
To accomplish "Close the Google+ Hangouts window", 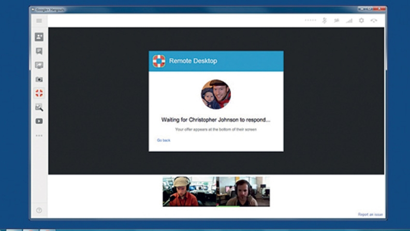I will (379, 9).
